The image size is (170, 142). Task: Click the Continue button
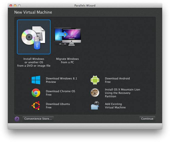pyautogui.click(x=147, y=119)
